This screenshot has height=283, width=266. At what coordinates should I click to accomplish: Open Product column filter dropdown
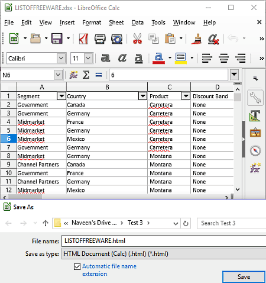pos(186,96)
